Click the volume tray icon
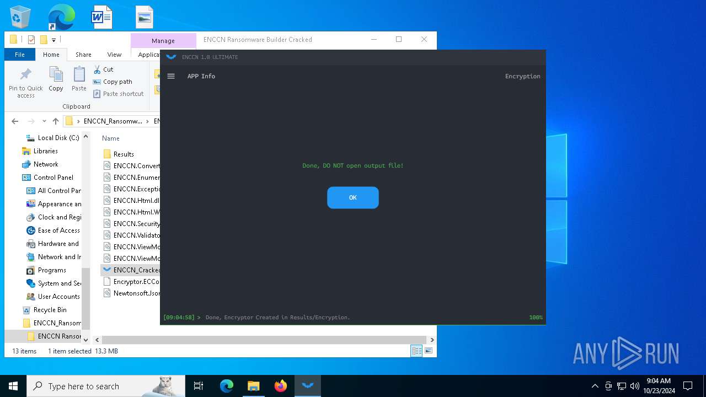The height and width of the screenshot is (397, 706). [634, 386]
